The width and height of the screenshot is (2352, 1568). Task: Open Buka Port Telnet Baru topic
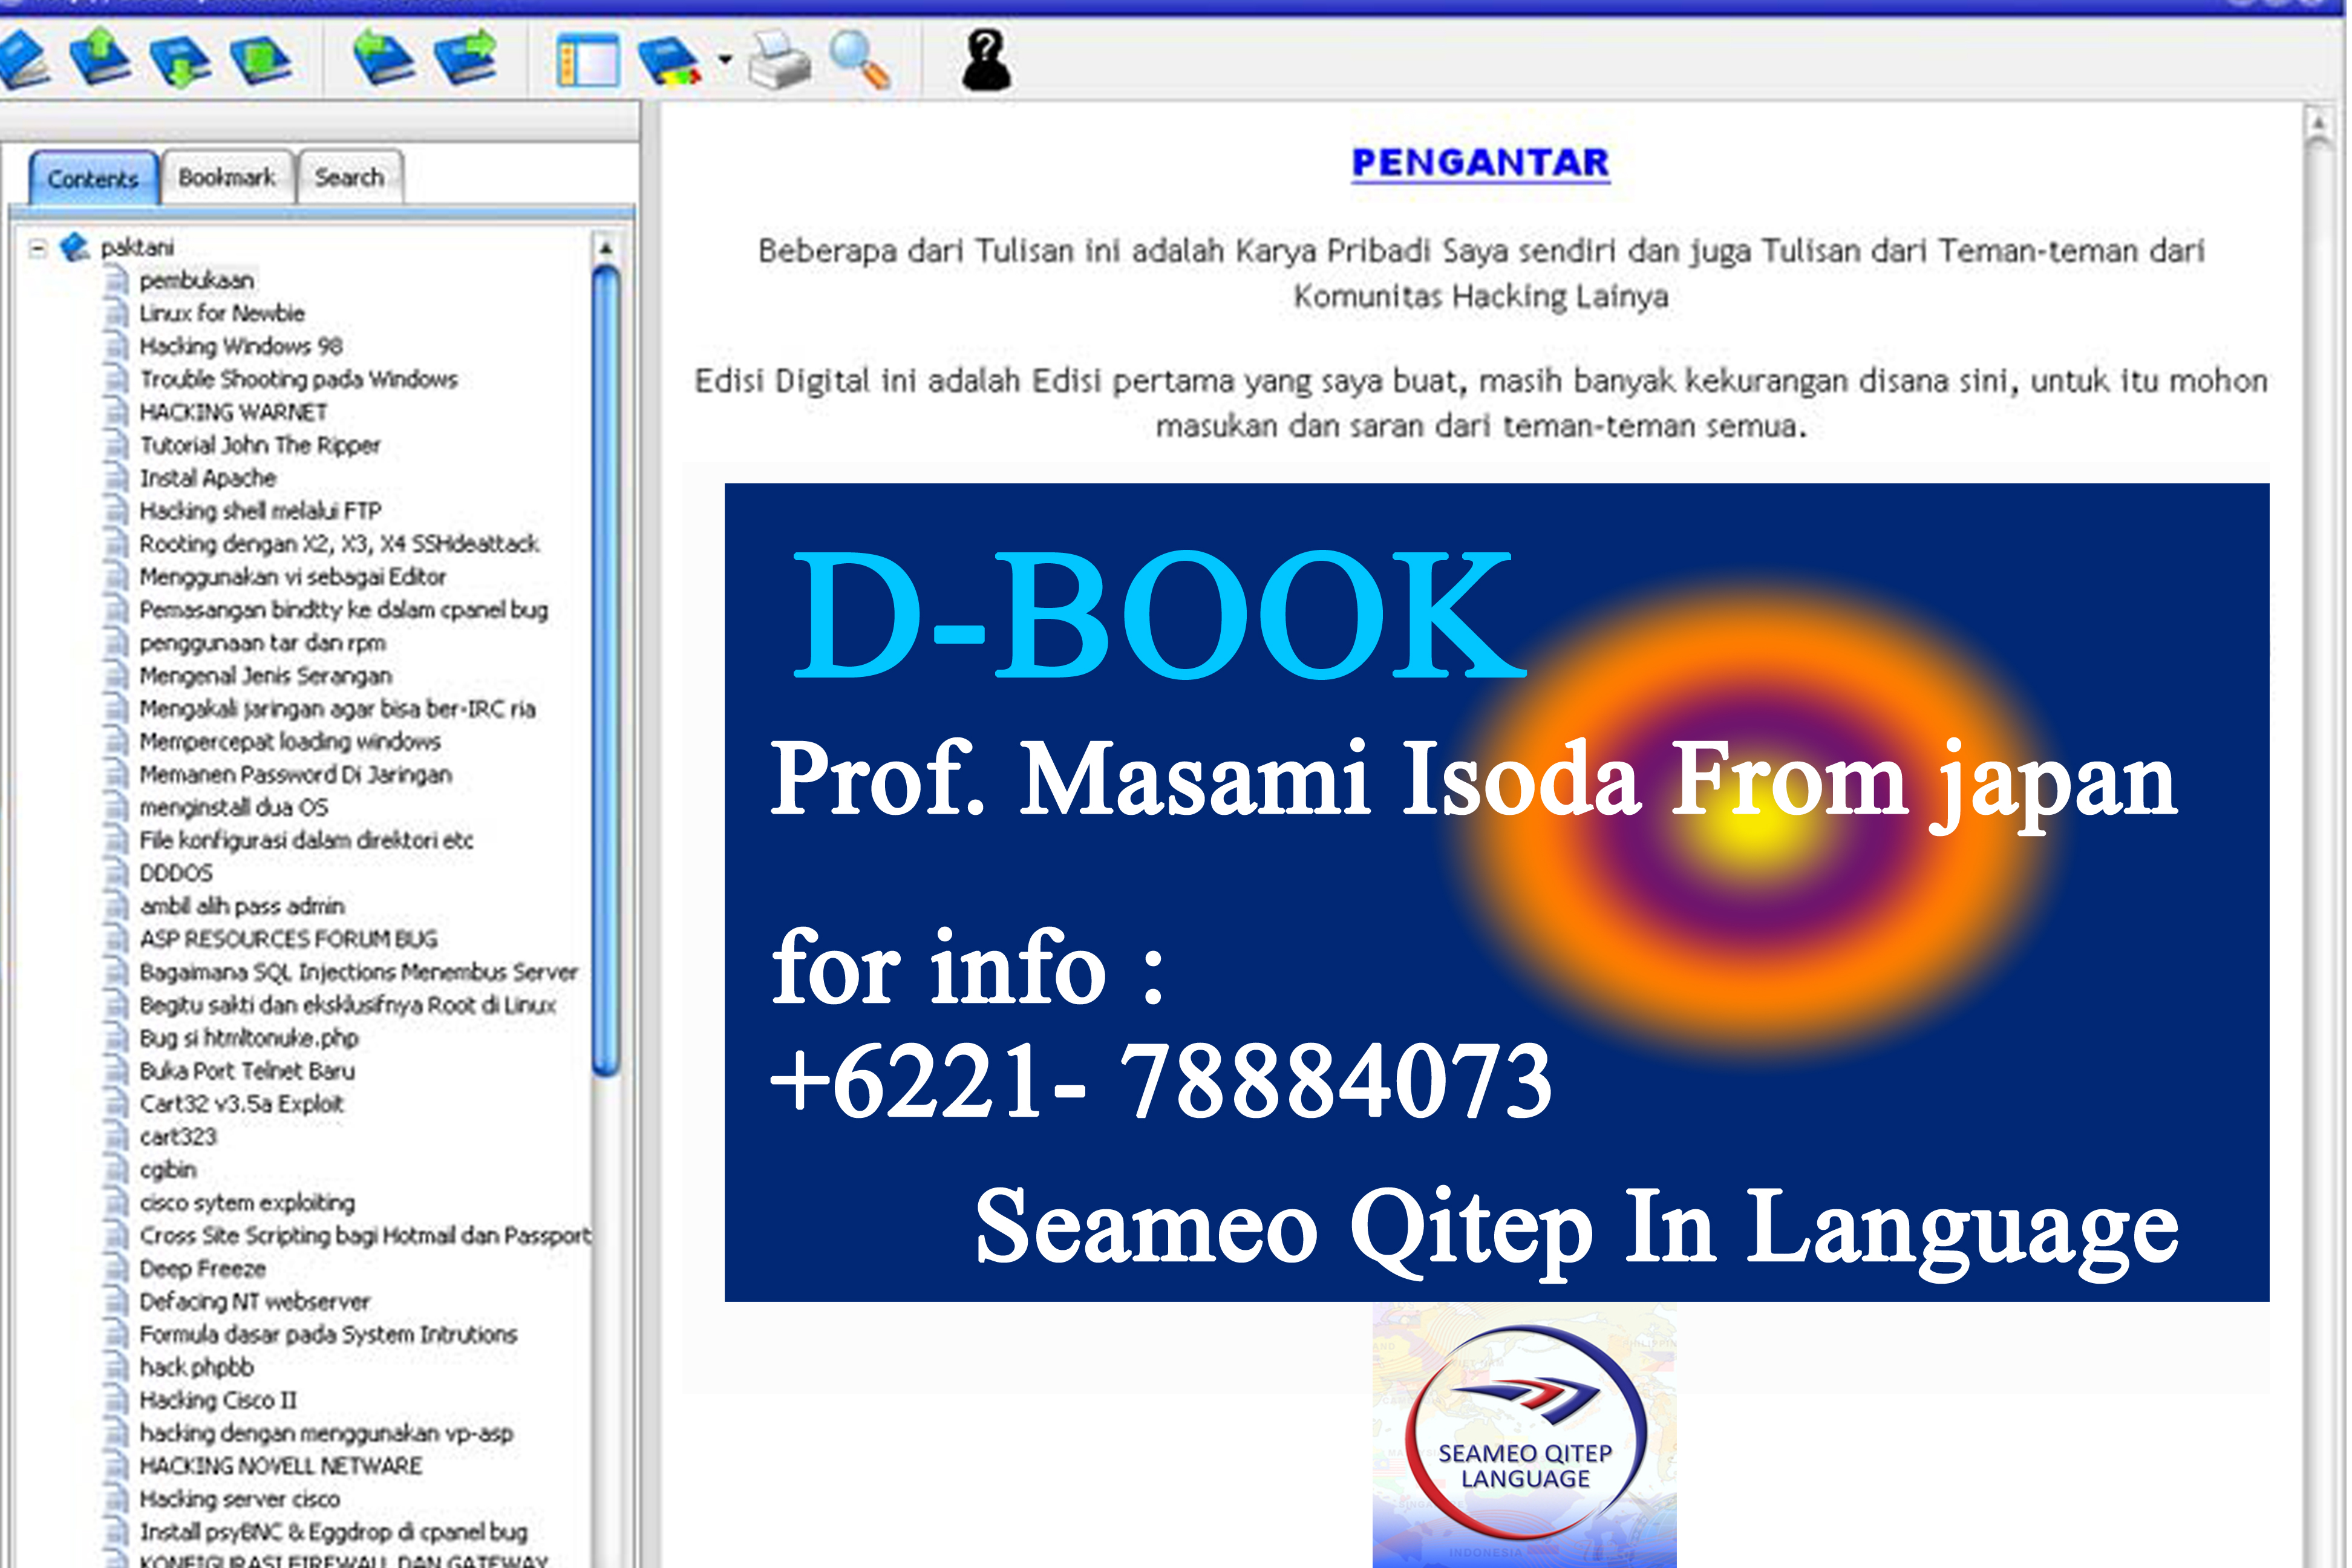(247, 1071)
